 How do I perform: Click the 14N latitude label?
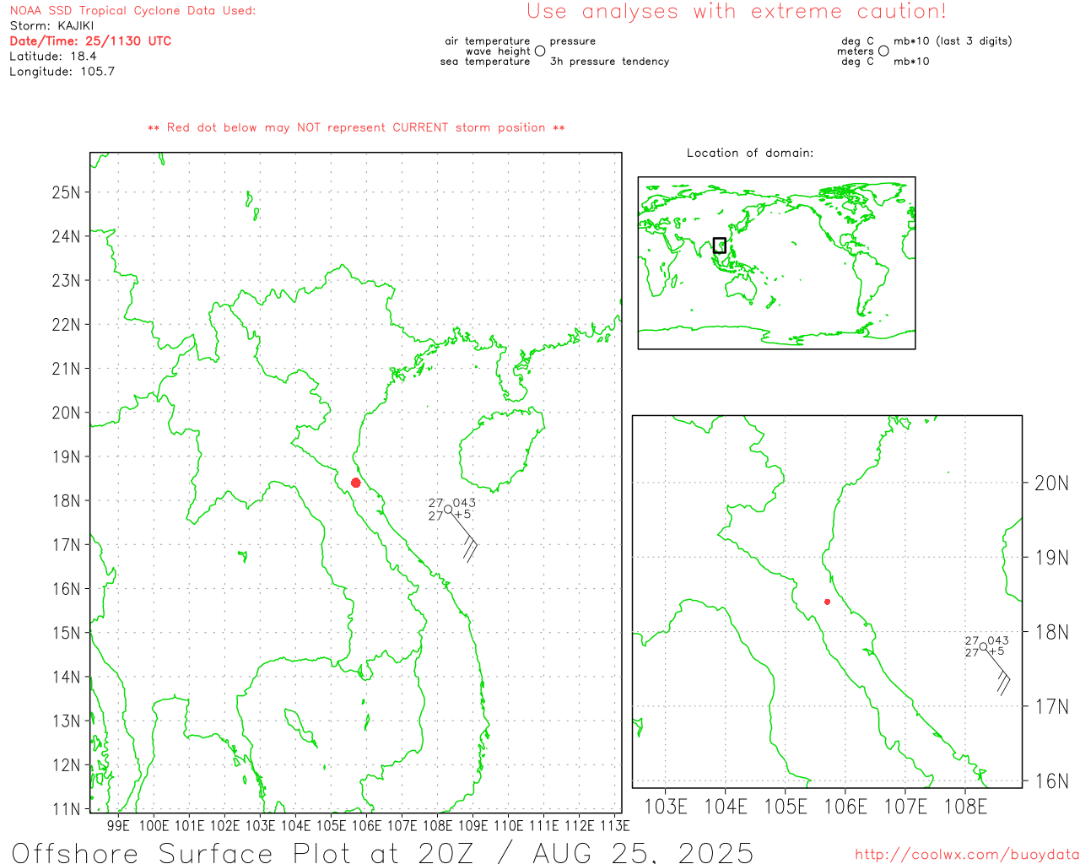click(66, 677)
